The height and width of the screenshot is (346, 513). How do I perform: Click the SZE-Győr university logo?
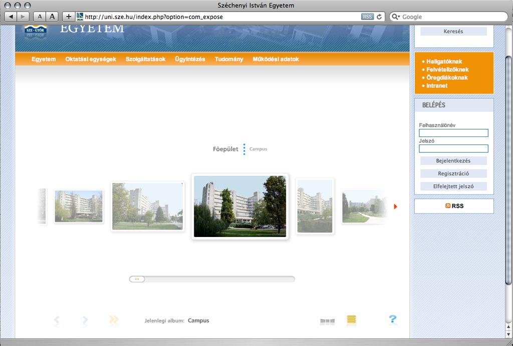[x=36, y=31]
